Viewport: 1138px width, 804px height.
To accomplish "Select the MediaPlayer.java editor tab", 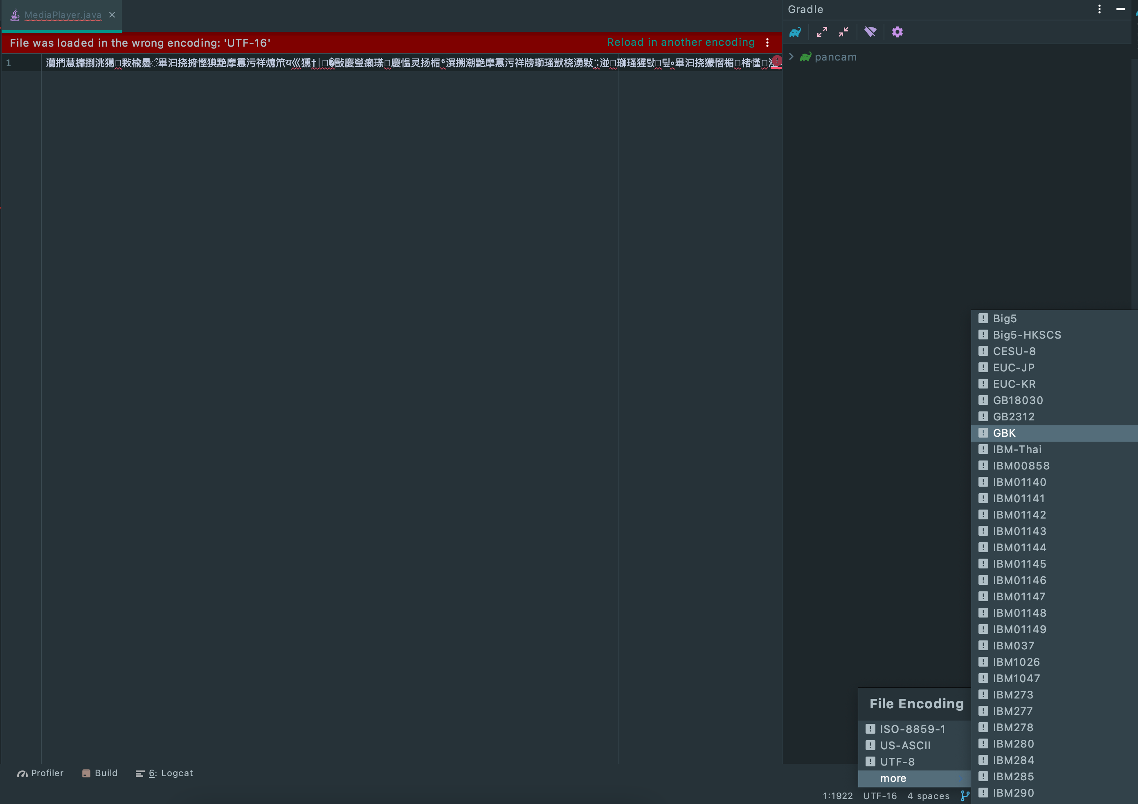I will coord(63,15).
